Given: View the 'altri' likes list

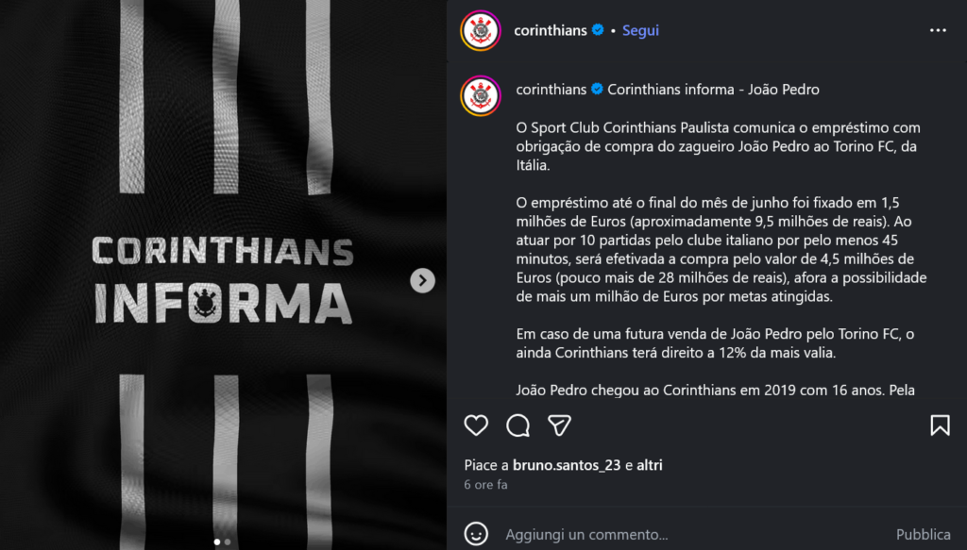Looking at the screenshot, I should [x=650, y=465].
